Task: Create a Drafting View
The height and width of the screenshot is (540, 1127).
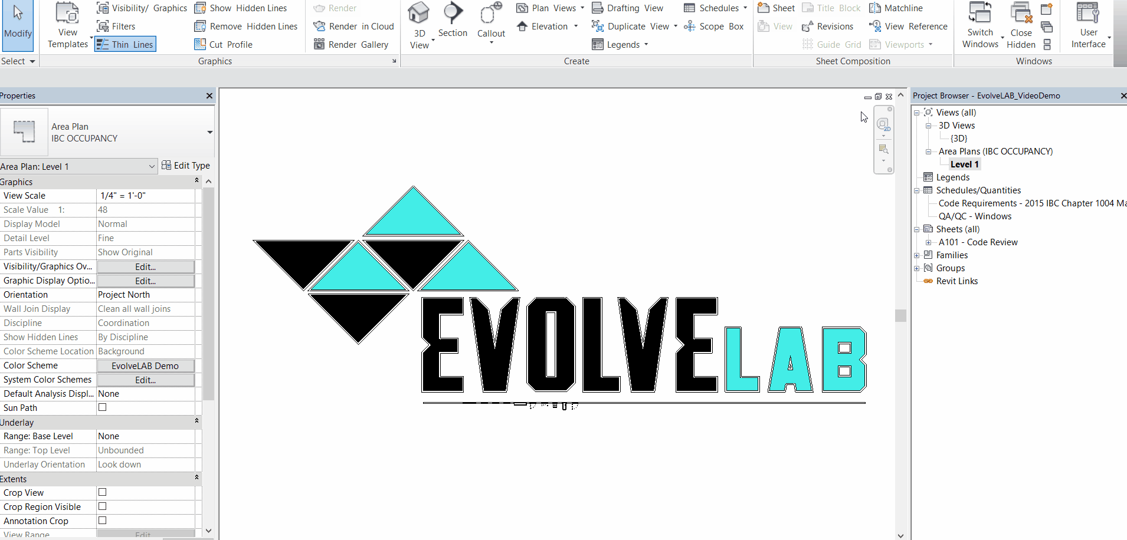Action: coord(627,8)
